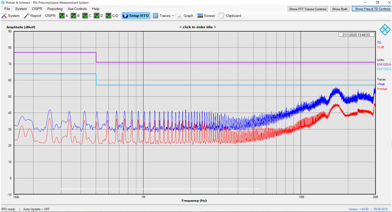Open the Report tool with wrench icon
Viewport: 392px width, 212px height.
32,16
